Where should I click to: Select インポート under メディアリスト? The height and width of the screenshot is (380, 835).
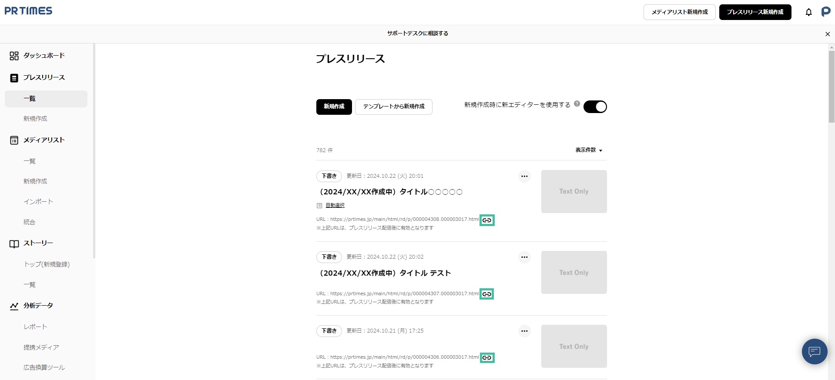[38, 202]
